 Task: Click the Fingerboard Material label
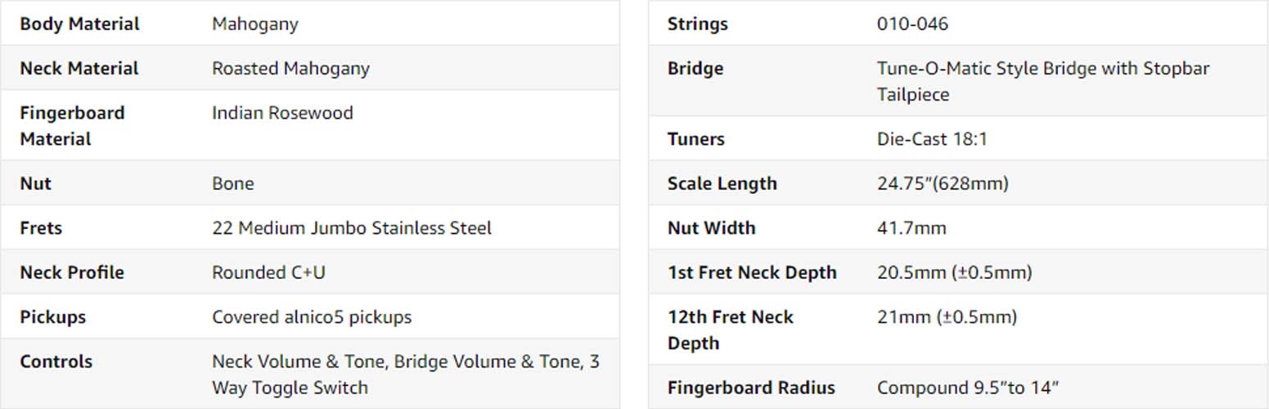[72, 126]
